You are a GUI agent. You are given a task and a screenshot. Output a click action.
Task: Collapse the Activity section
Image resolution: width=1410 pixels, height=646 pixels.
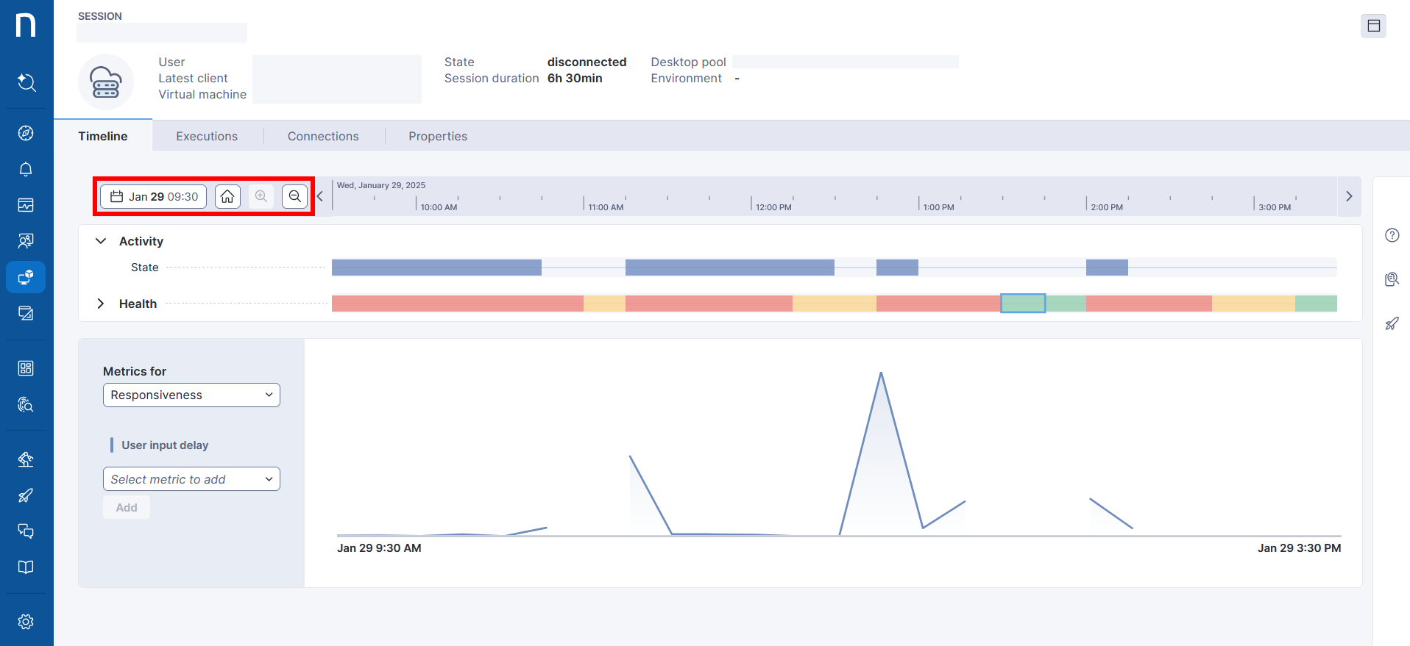coord(101,241)
